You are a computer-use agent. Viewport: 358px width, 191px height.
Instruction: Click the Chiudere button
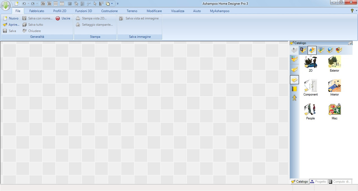(31, 31)
